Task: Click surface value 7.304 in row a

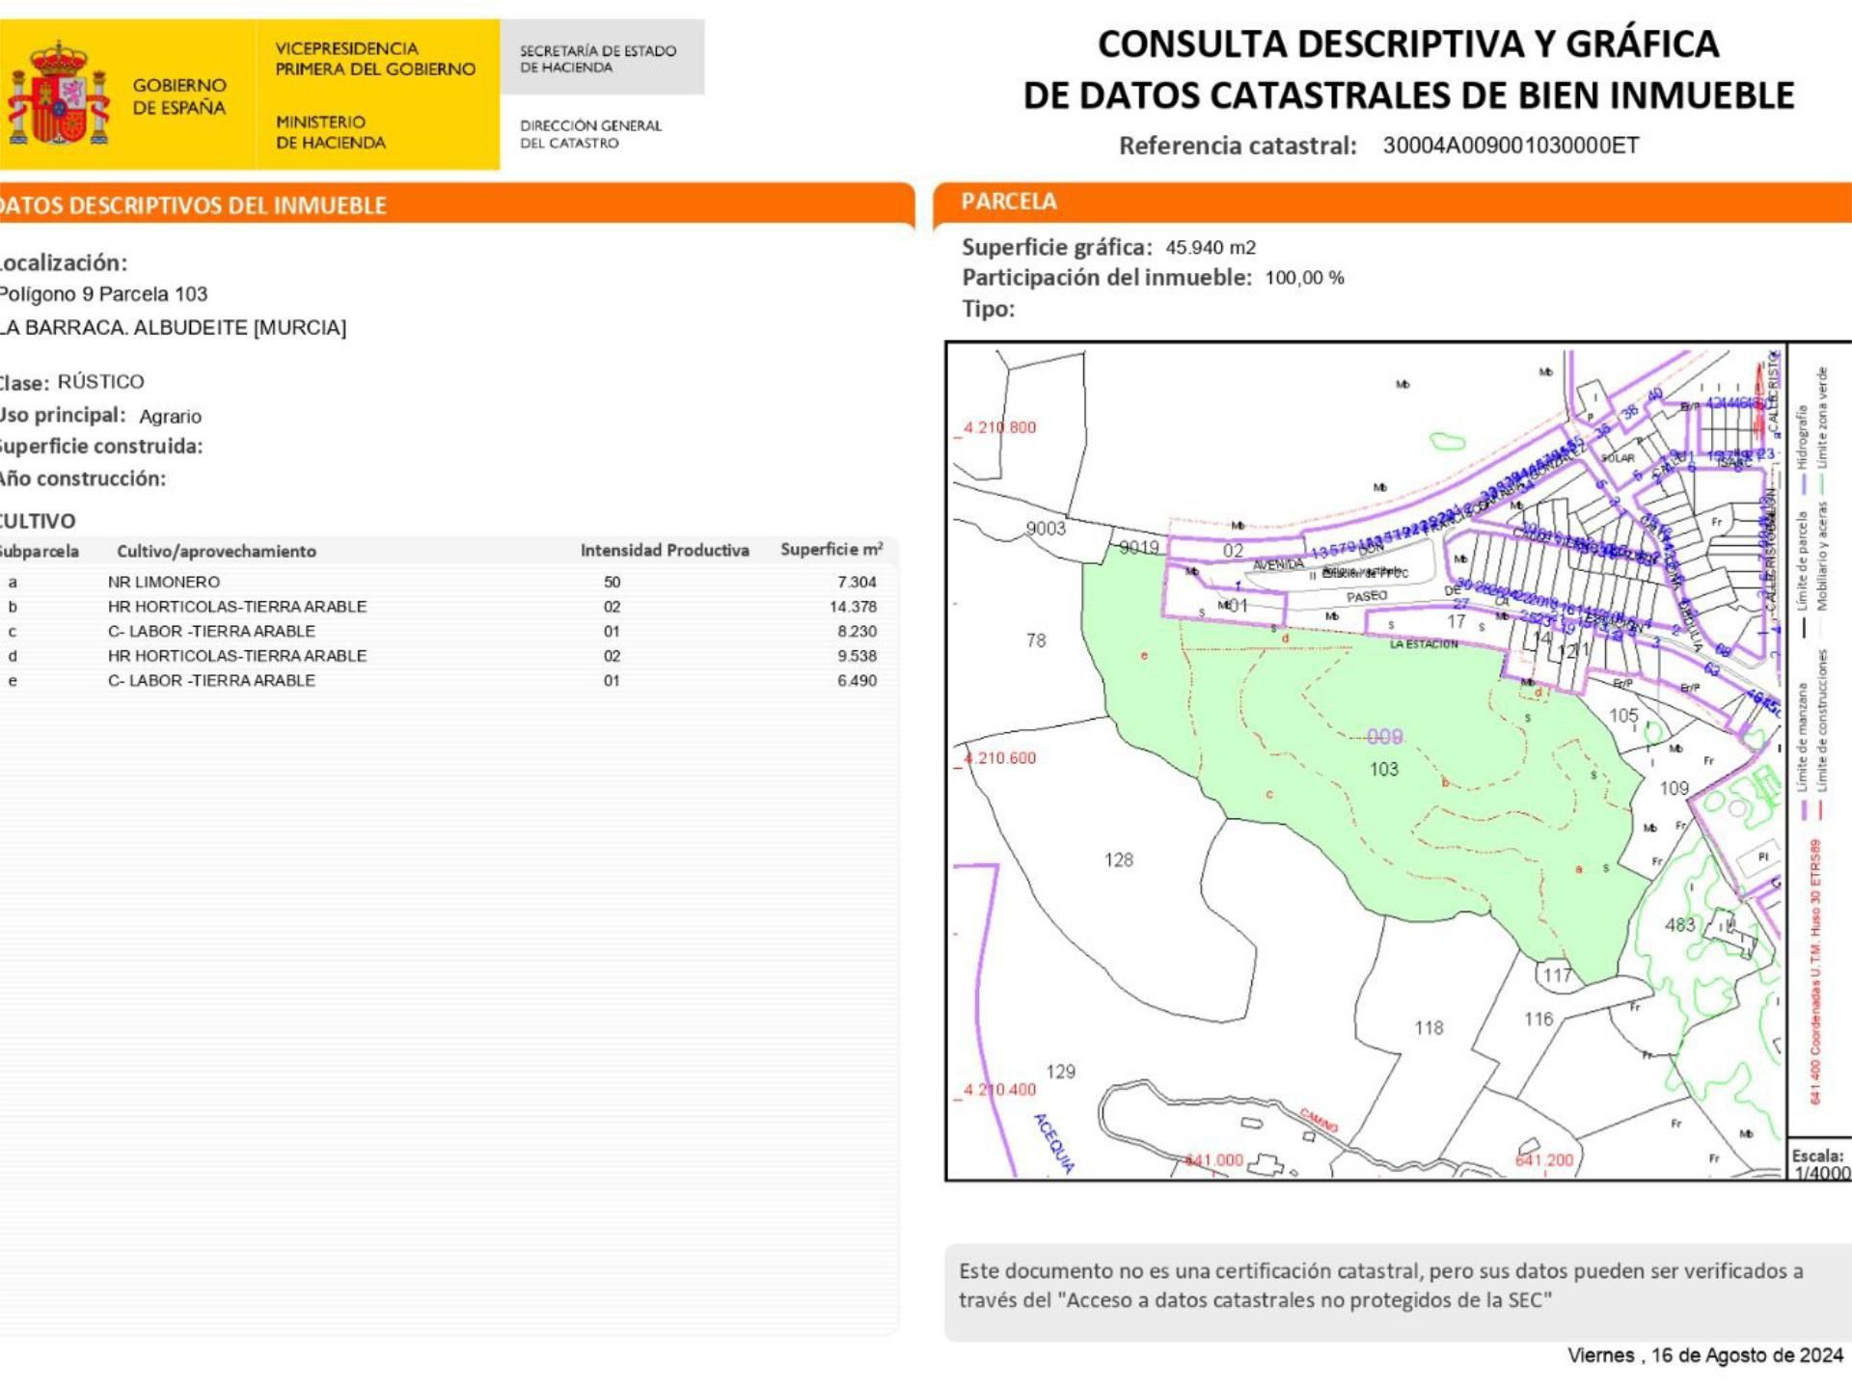Action: pyautogui.click(x=857, y=582)
